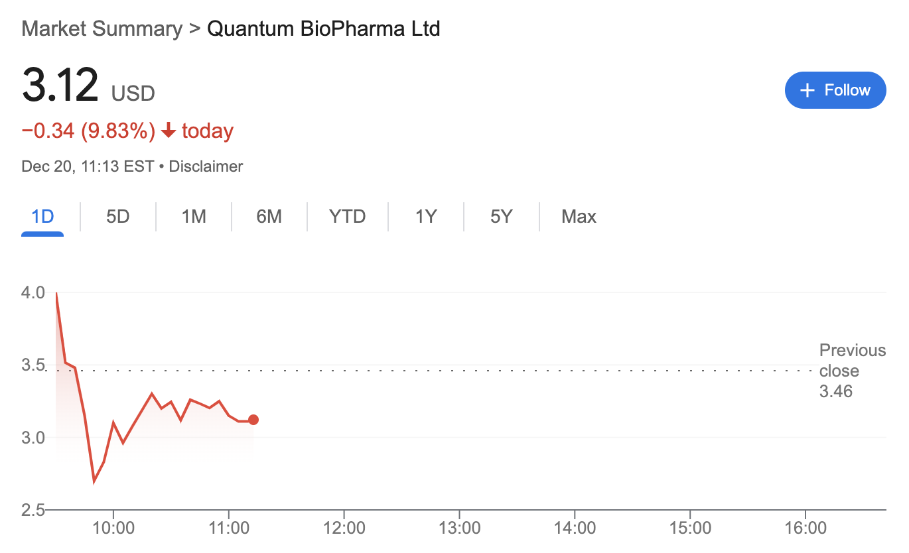Select the 1D chart tab
The image size is (909, 553).
point(42,217)
